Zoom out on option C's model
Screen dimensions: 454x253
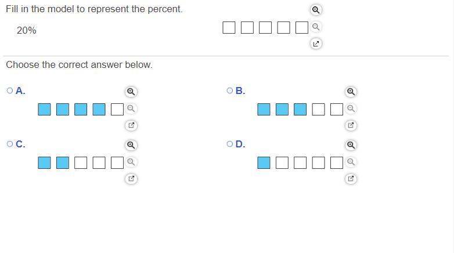click(x=131, y=162)
